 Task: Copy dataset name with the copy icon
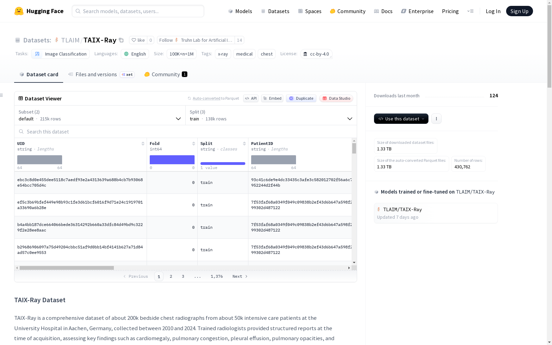(121, 40)
